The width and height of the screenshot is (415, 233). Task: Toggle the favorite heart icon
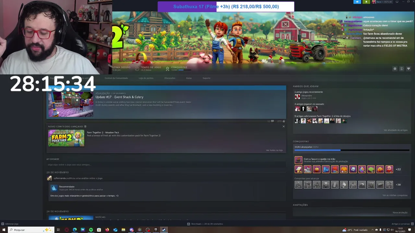click(409, 69)
